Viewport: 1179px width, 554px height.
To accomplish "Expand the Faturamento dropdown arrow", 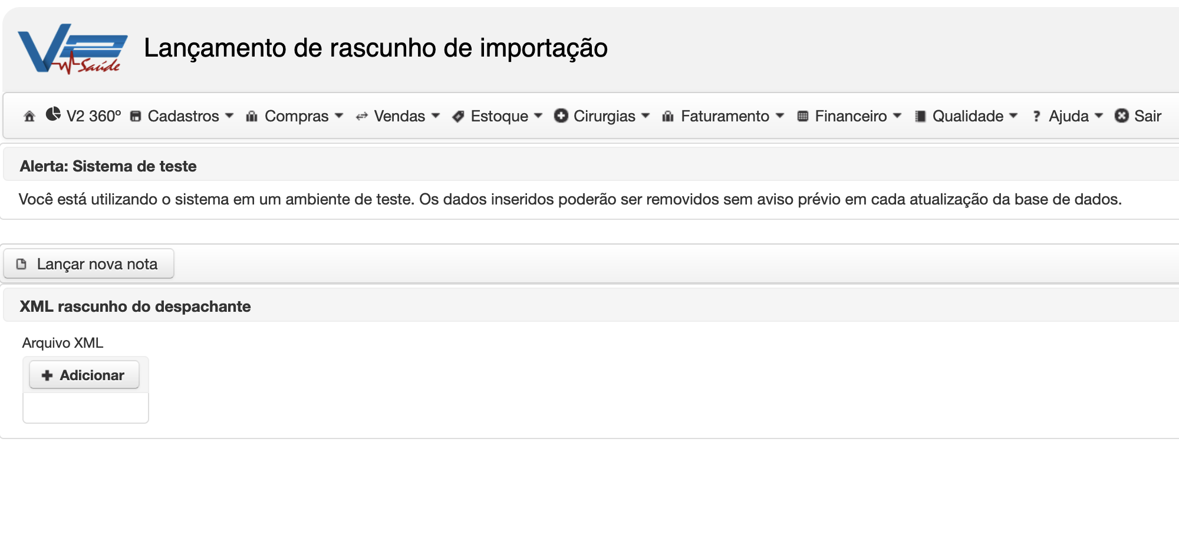I will tap(780, 116).
